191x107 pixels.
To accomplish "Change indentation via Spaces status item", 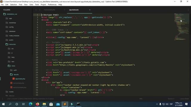I will click(x=171, y=99).
